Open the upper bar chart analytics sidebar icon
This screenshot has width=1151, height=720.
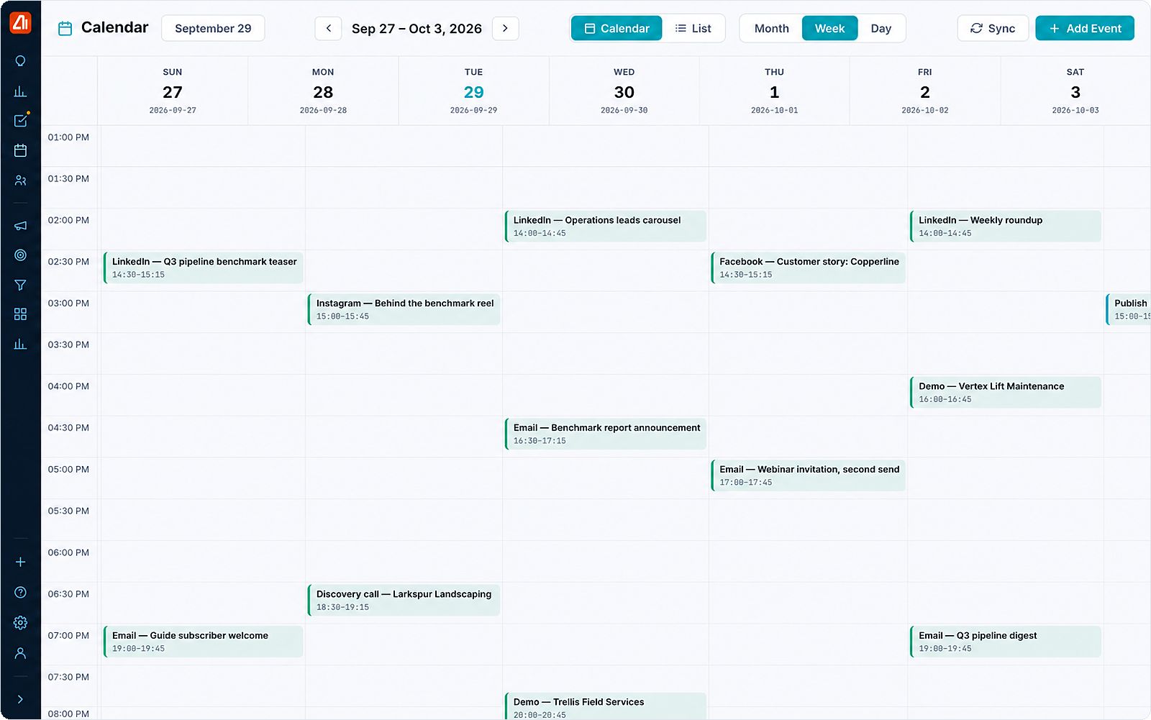pyautogui.click(x=20, y=91)
